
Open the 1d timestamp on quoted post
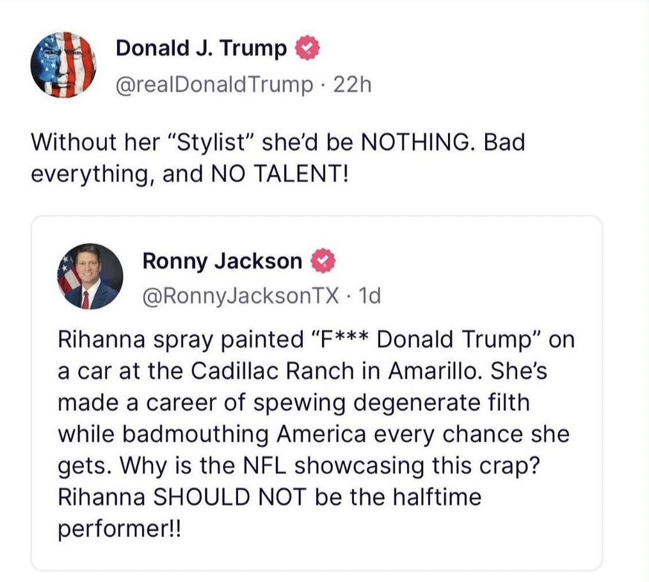click(369, 296)
